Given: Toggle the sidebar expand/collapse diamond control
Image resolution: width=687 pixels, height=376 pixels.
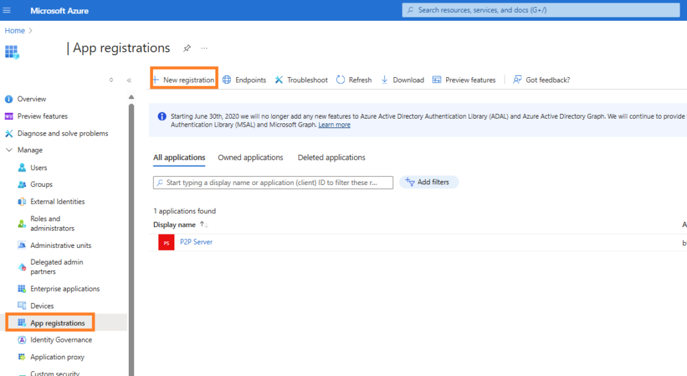Looking at the screenshot, I should (x=111, y=80).
